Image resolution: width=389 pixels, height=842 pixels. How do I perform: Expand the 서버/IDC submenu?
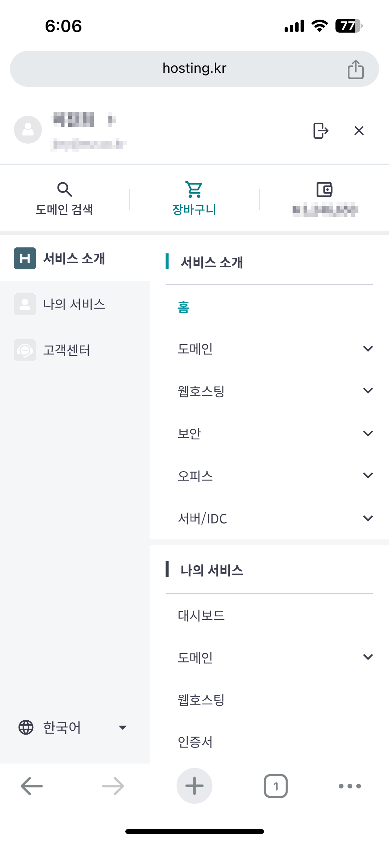[x=269, y=518]
